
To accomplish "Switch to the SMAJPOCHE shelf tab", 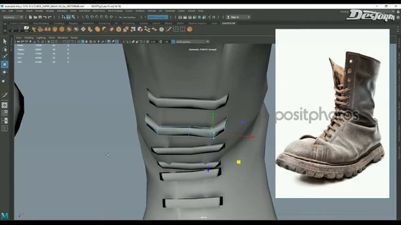I will (228, 23).
